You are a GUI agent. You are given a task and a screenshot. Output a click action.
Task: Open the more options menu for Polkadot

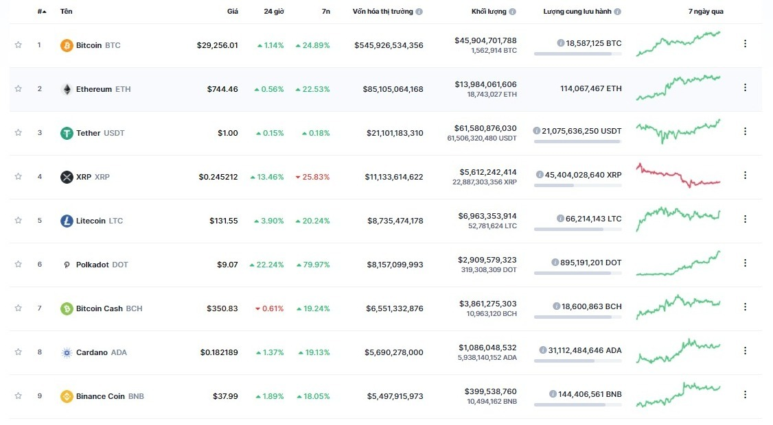click(745, 263)
